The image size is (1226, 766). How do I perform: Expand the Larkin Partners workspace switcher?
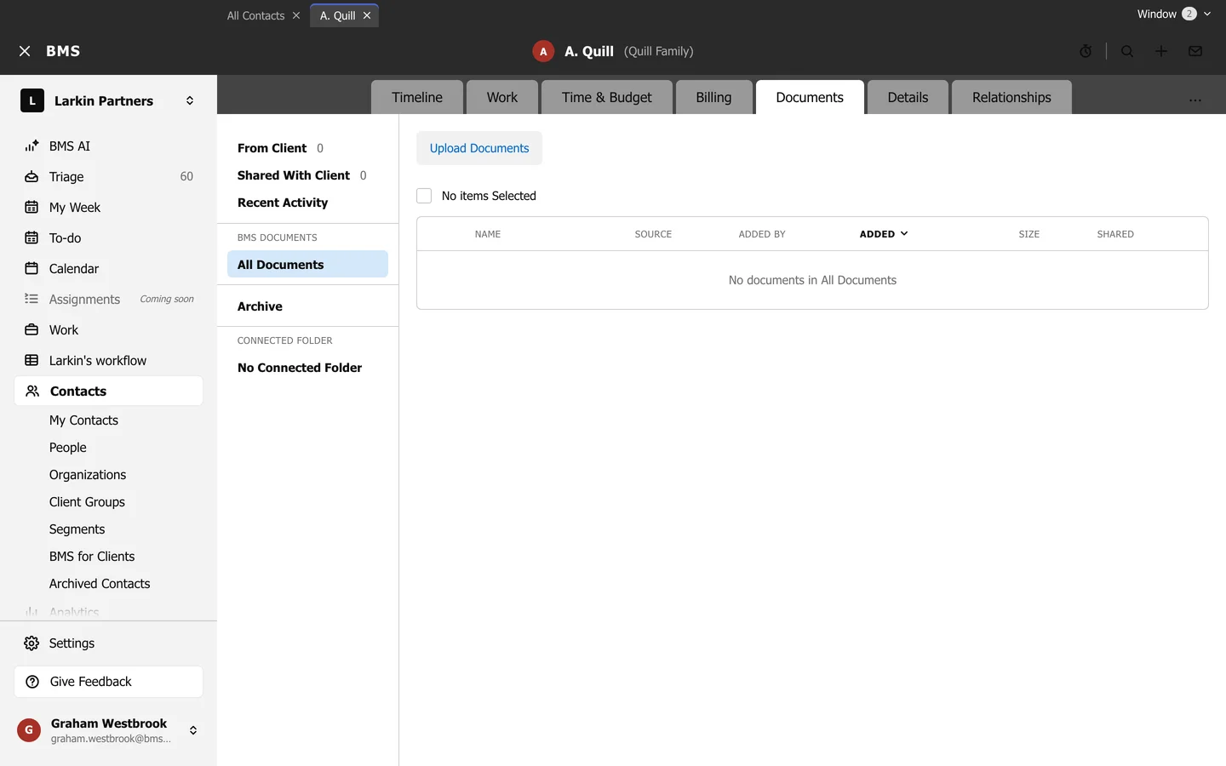(190, 100)
